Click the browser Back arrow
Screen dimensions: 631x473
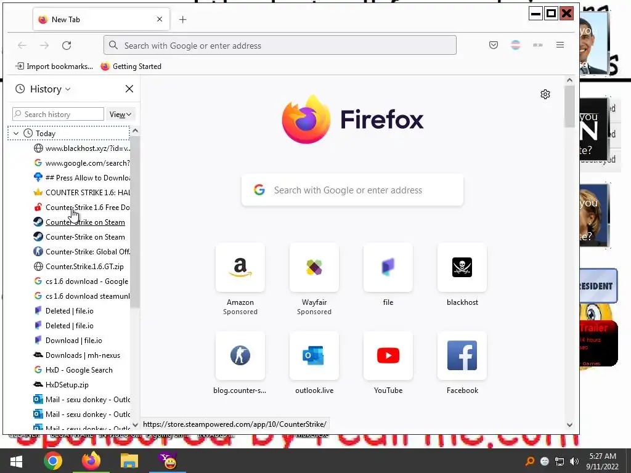pos(22,46)
